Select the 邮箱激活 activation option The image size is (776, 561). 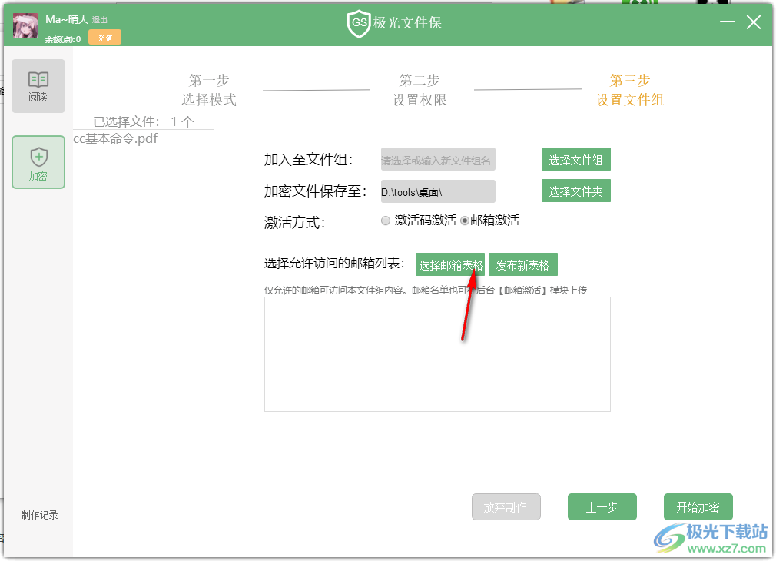[x=466, y=221]
